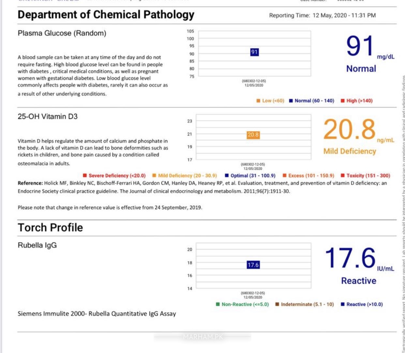
Task: Click the Reactive (>10.0) legend swatch
Action: (x=342, y=304)
